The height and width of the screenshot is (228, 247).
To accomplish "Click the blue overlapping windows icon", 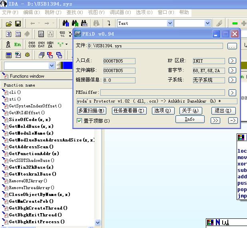I will pos(59,55).
